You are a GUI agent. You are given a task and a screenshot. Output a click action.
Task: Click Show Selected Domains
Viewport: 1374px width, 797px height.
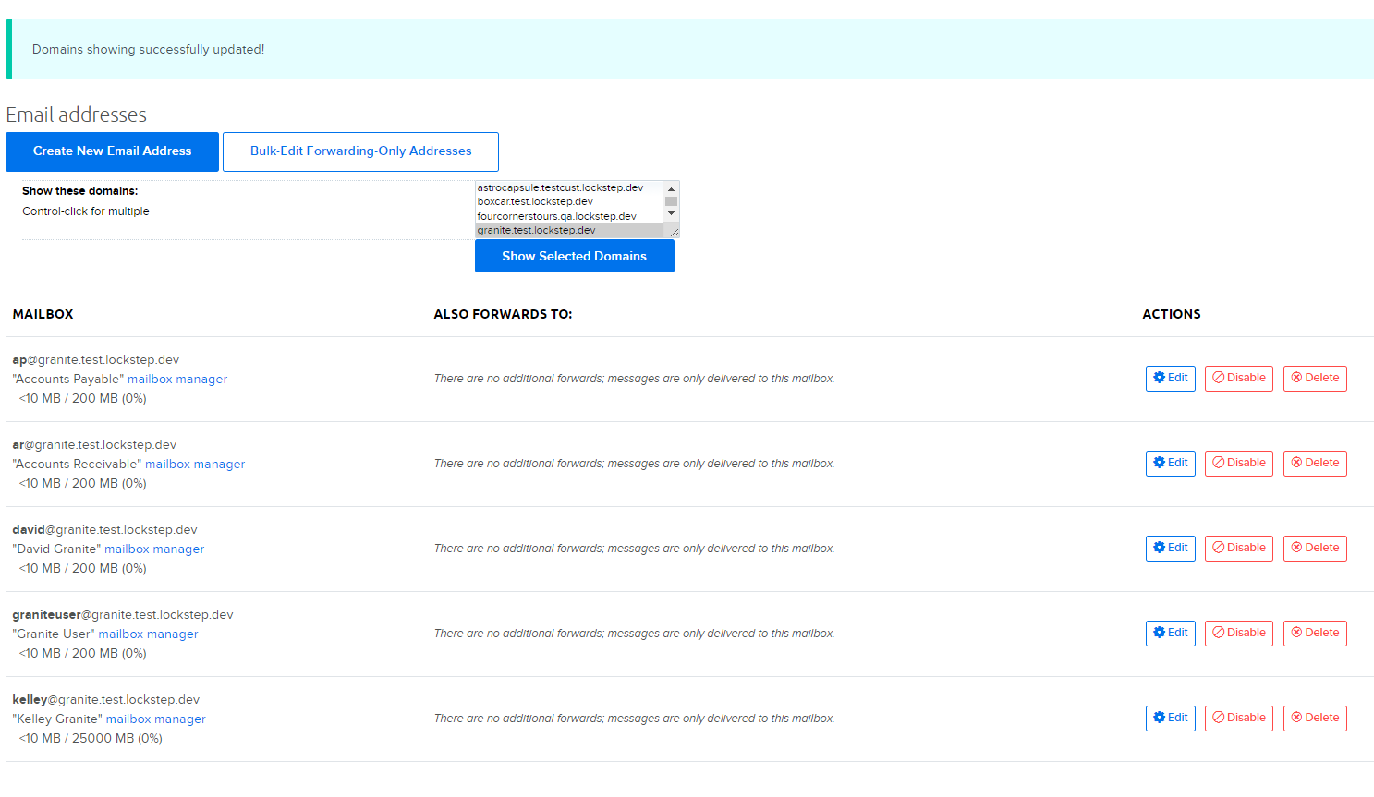pyautogui.click(x=574, y=256)
